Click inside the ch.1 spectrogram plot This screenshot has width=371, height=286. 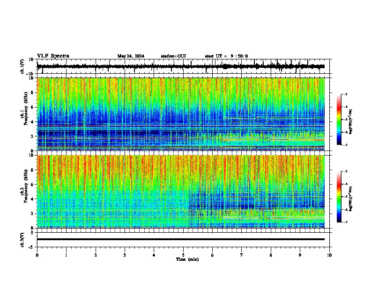click(x=180, y=114)
